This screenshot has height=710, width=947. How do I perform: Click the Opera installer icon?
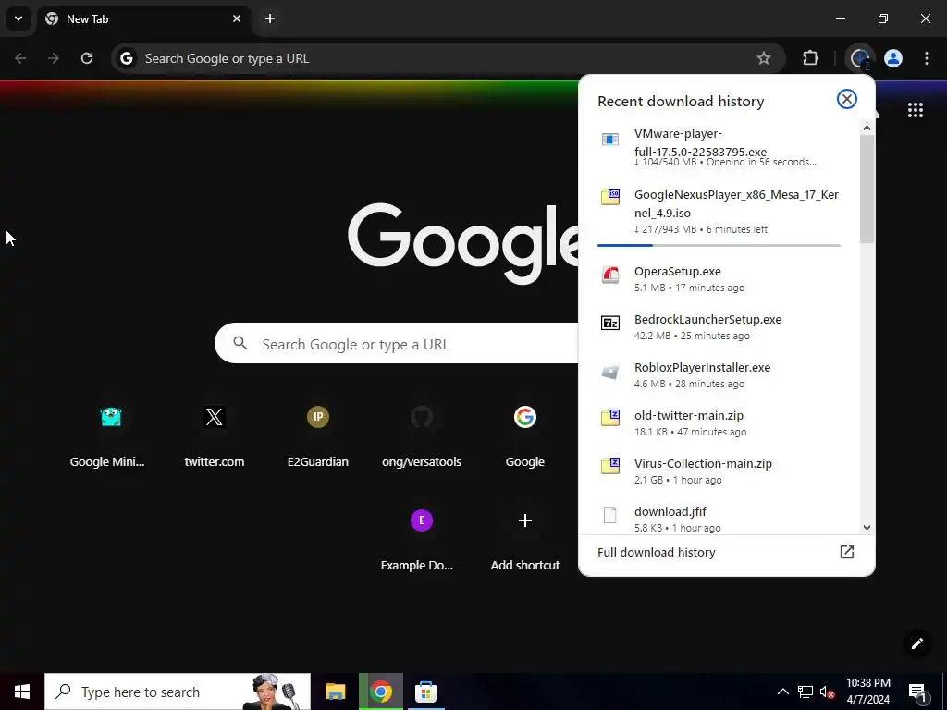(x=610, y=275)
